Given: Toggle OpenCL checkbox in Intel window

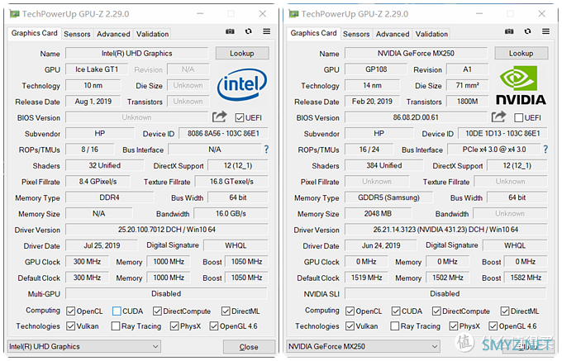Looking at the screenshot, I should point(70,311).
